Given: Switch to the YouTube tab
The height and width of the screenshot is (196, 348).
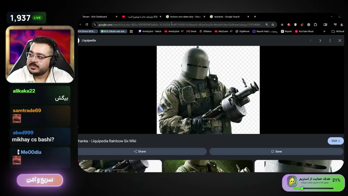Looking at the screenshot, I should 141,17.
